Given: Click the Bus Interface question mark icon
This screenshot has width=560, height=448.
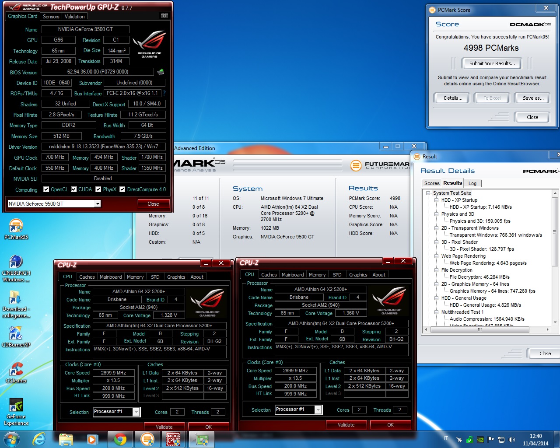Looking at the screenshot, I should coord(164,93).
